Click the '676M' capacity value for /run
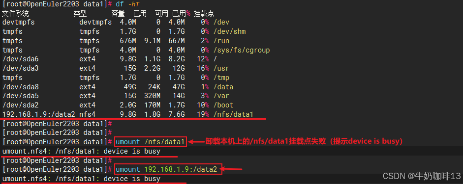463x184 pixels. point(128,41)
